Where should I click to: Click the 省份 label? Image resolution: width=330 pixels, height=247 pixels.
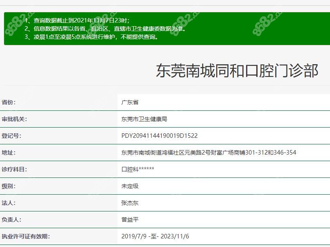(9, 102)
